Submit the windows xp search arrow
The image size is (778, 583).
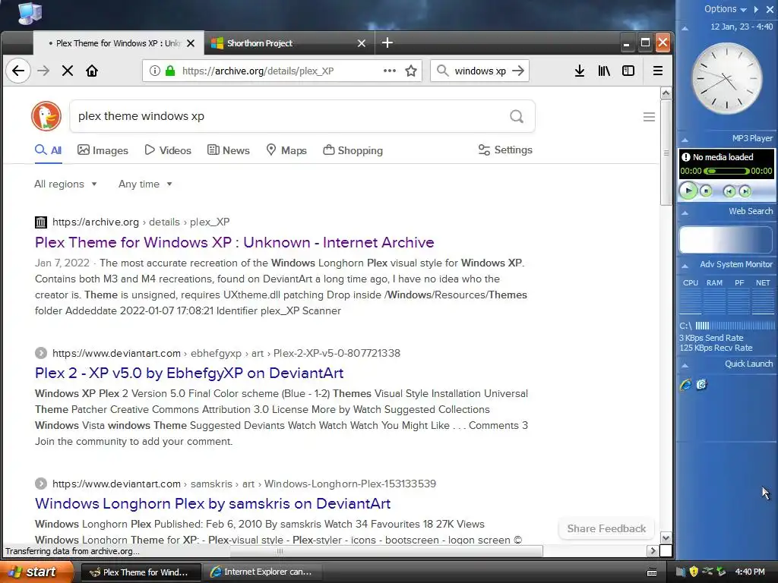pyautogui.click(x=518, y=71)
